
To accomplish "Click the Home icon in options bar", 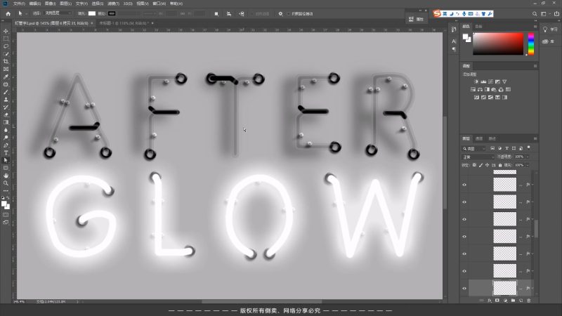I will 8,13.
